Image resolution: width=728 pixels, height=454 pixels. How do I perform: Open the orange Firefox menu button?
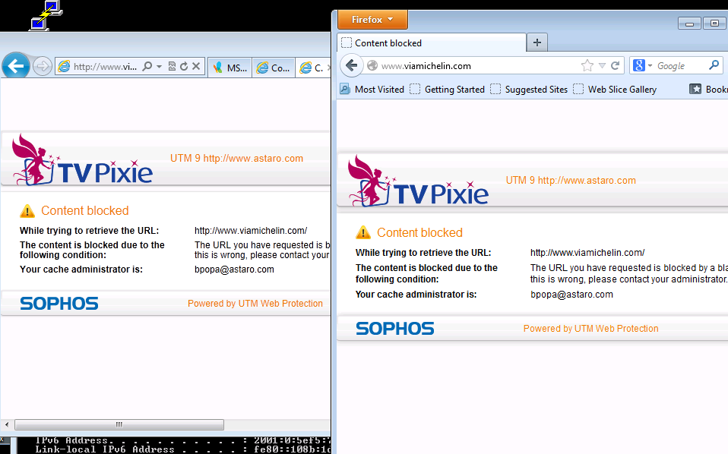click(373, 20)
